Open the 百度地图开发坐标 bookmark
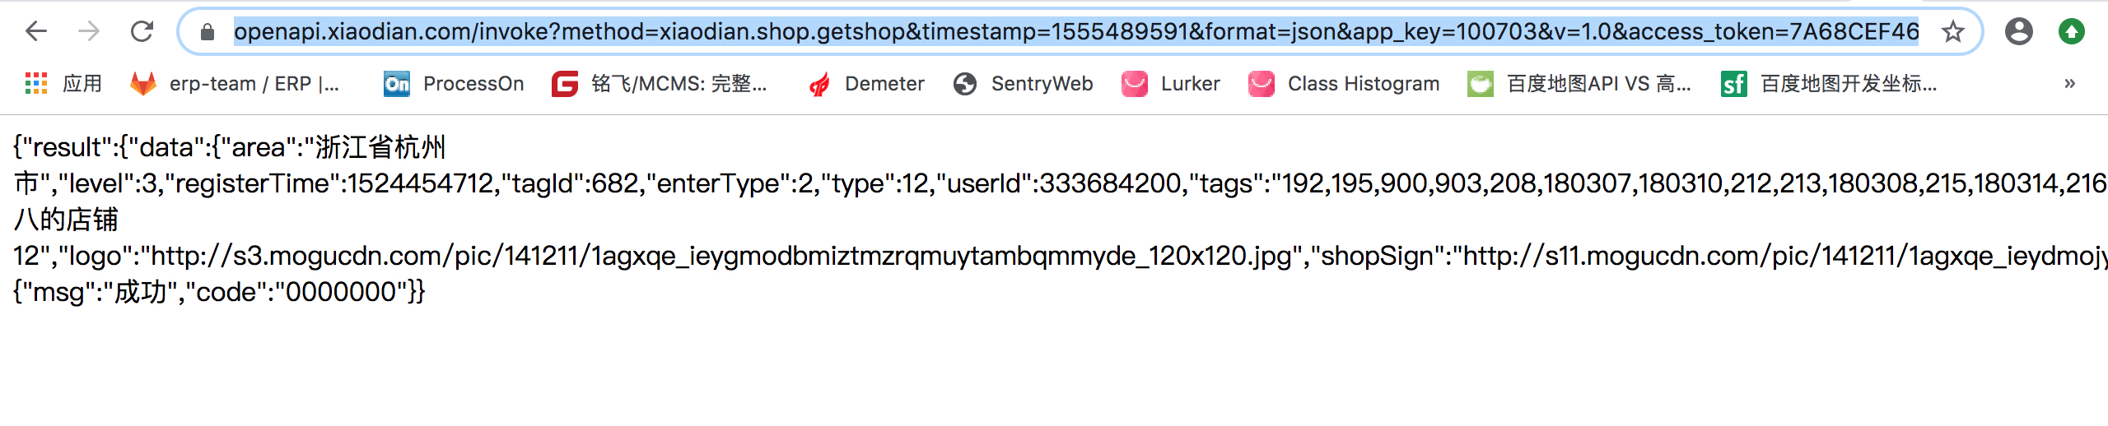2108x426 pixels. (x=1829, y=84)
